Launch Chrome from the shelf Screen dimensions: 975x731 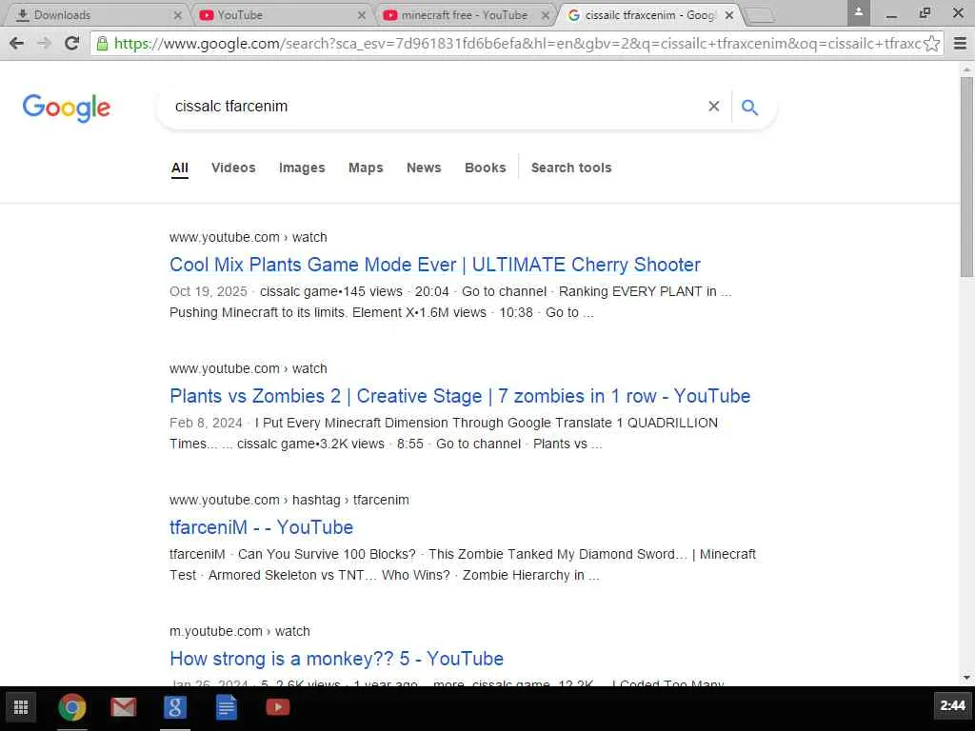72,707
